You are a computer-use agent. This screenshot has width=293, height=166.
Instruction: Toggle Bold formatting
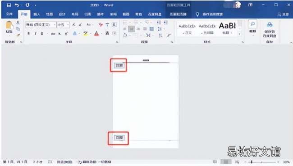(28, 33)
